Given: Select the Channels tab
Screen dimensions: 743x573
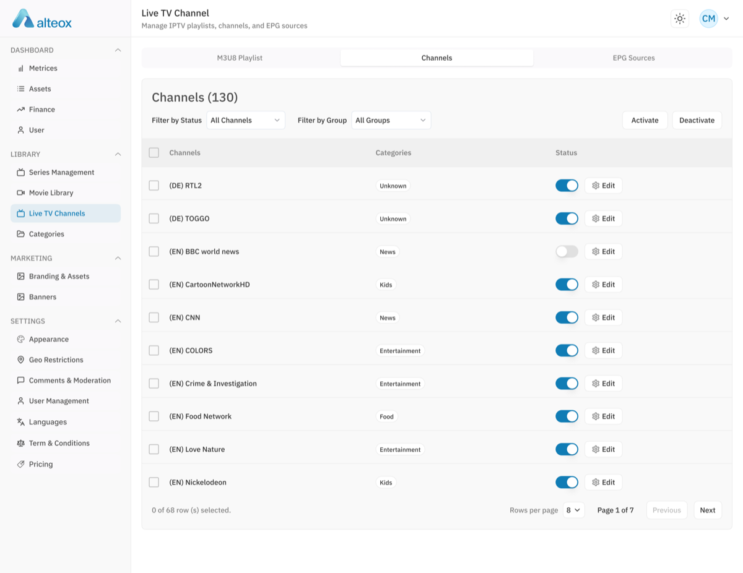Looking at the screenshot, I should coord(437,58).
